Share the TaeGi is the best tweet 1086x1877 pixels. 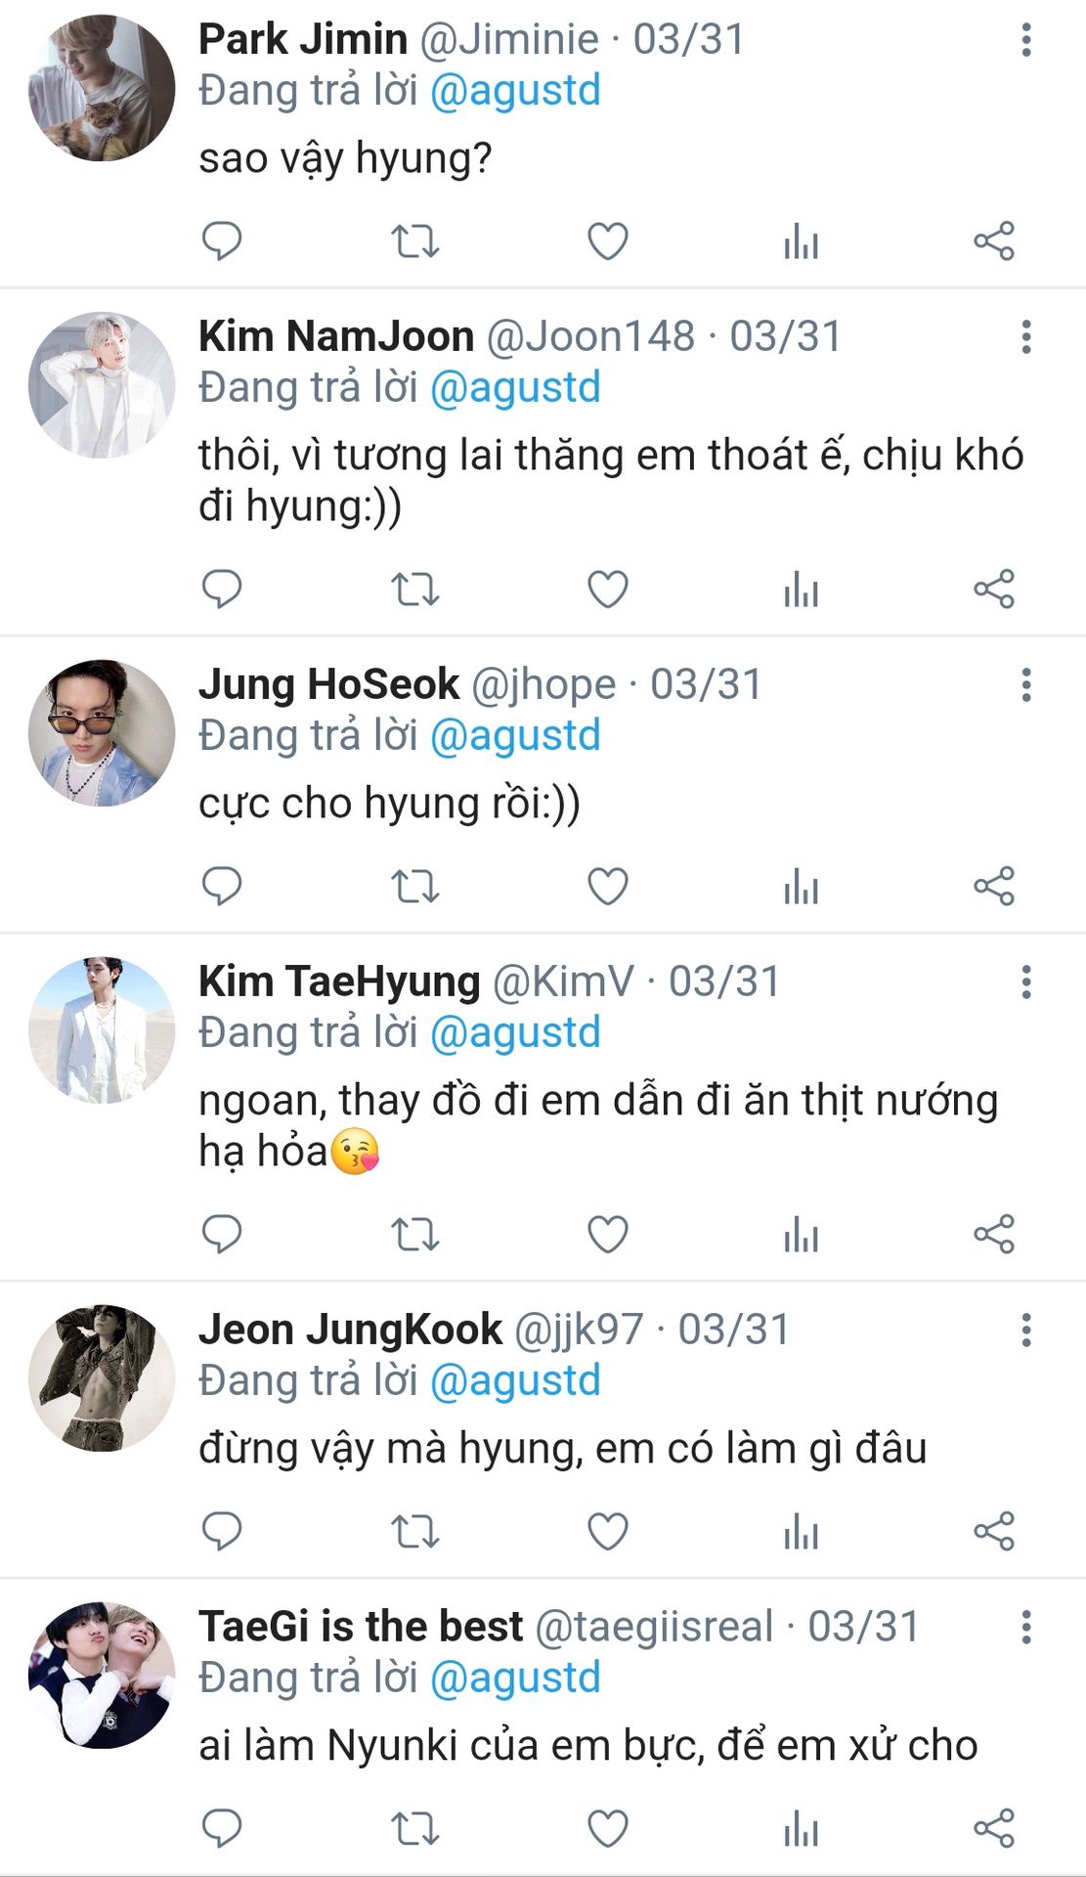click(x=994, y=1829)
